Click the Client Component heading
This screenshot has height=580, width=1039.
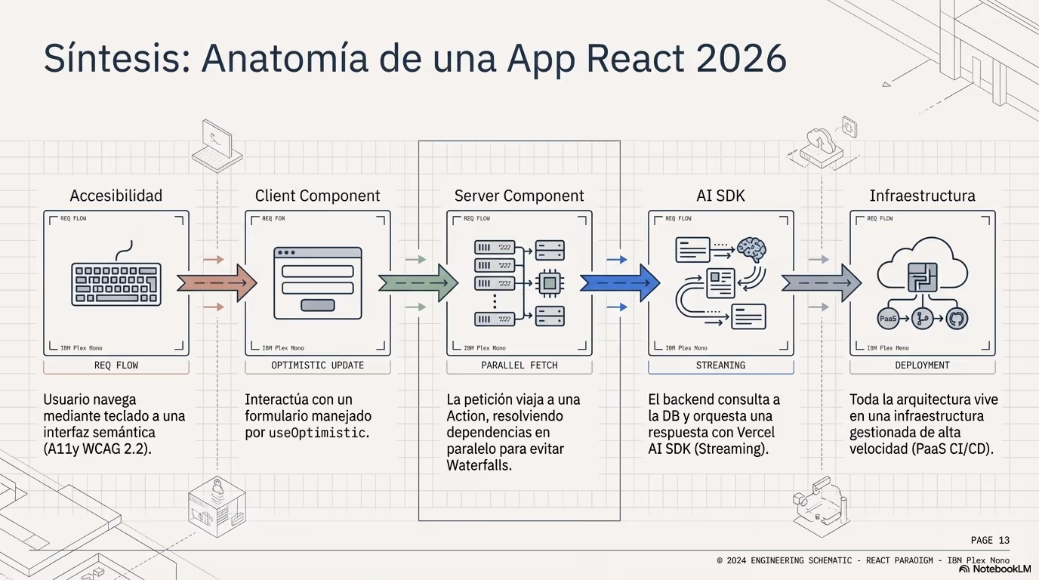pos(318,196)
